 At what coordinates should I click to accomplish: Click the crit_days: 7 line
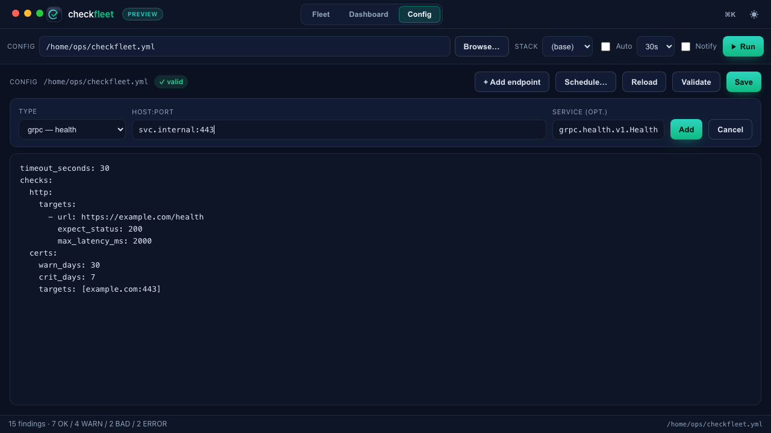coord(67,277)
